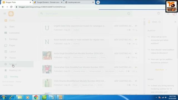
Task: Click the Stats bar chart icon
Action: pos(6,27)
